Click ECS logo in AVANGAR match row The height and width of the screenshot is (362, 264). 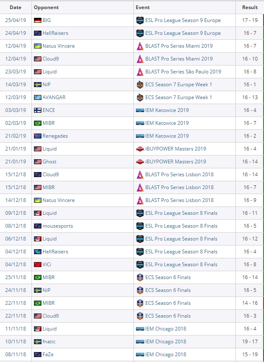pyautogui.click(x=140, y=97)
